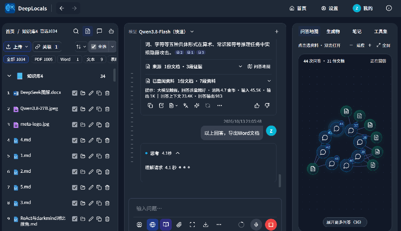
Task: Collapse the 知识库4 tree node
Action: [9, 76]
